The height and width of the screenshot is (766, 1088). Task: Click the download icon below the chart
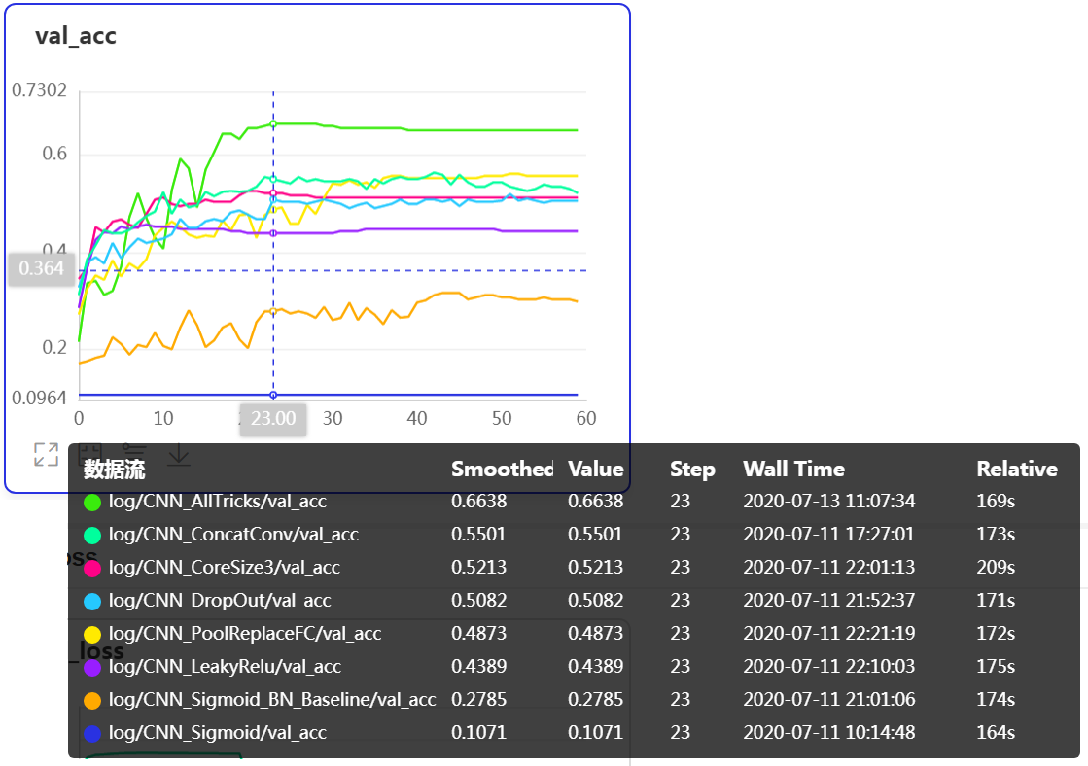(179, 455)
